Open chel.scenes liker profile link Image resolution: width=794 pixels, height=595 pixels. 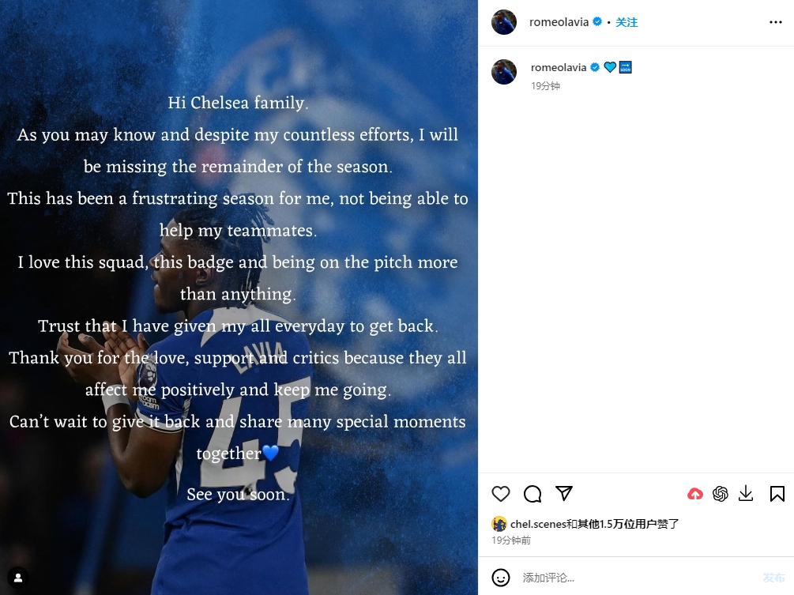tap(538, 524)
